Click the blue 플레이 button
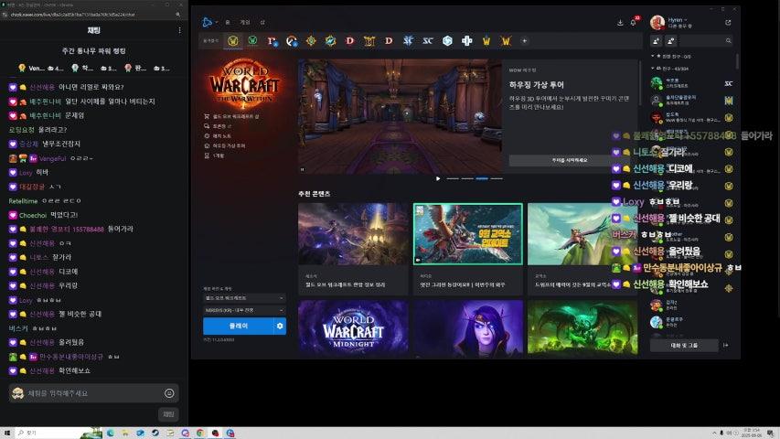Viewport: 780px width, 439px height. pos(238,326)
